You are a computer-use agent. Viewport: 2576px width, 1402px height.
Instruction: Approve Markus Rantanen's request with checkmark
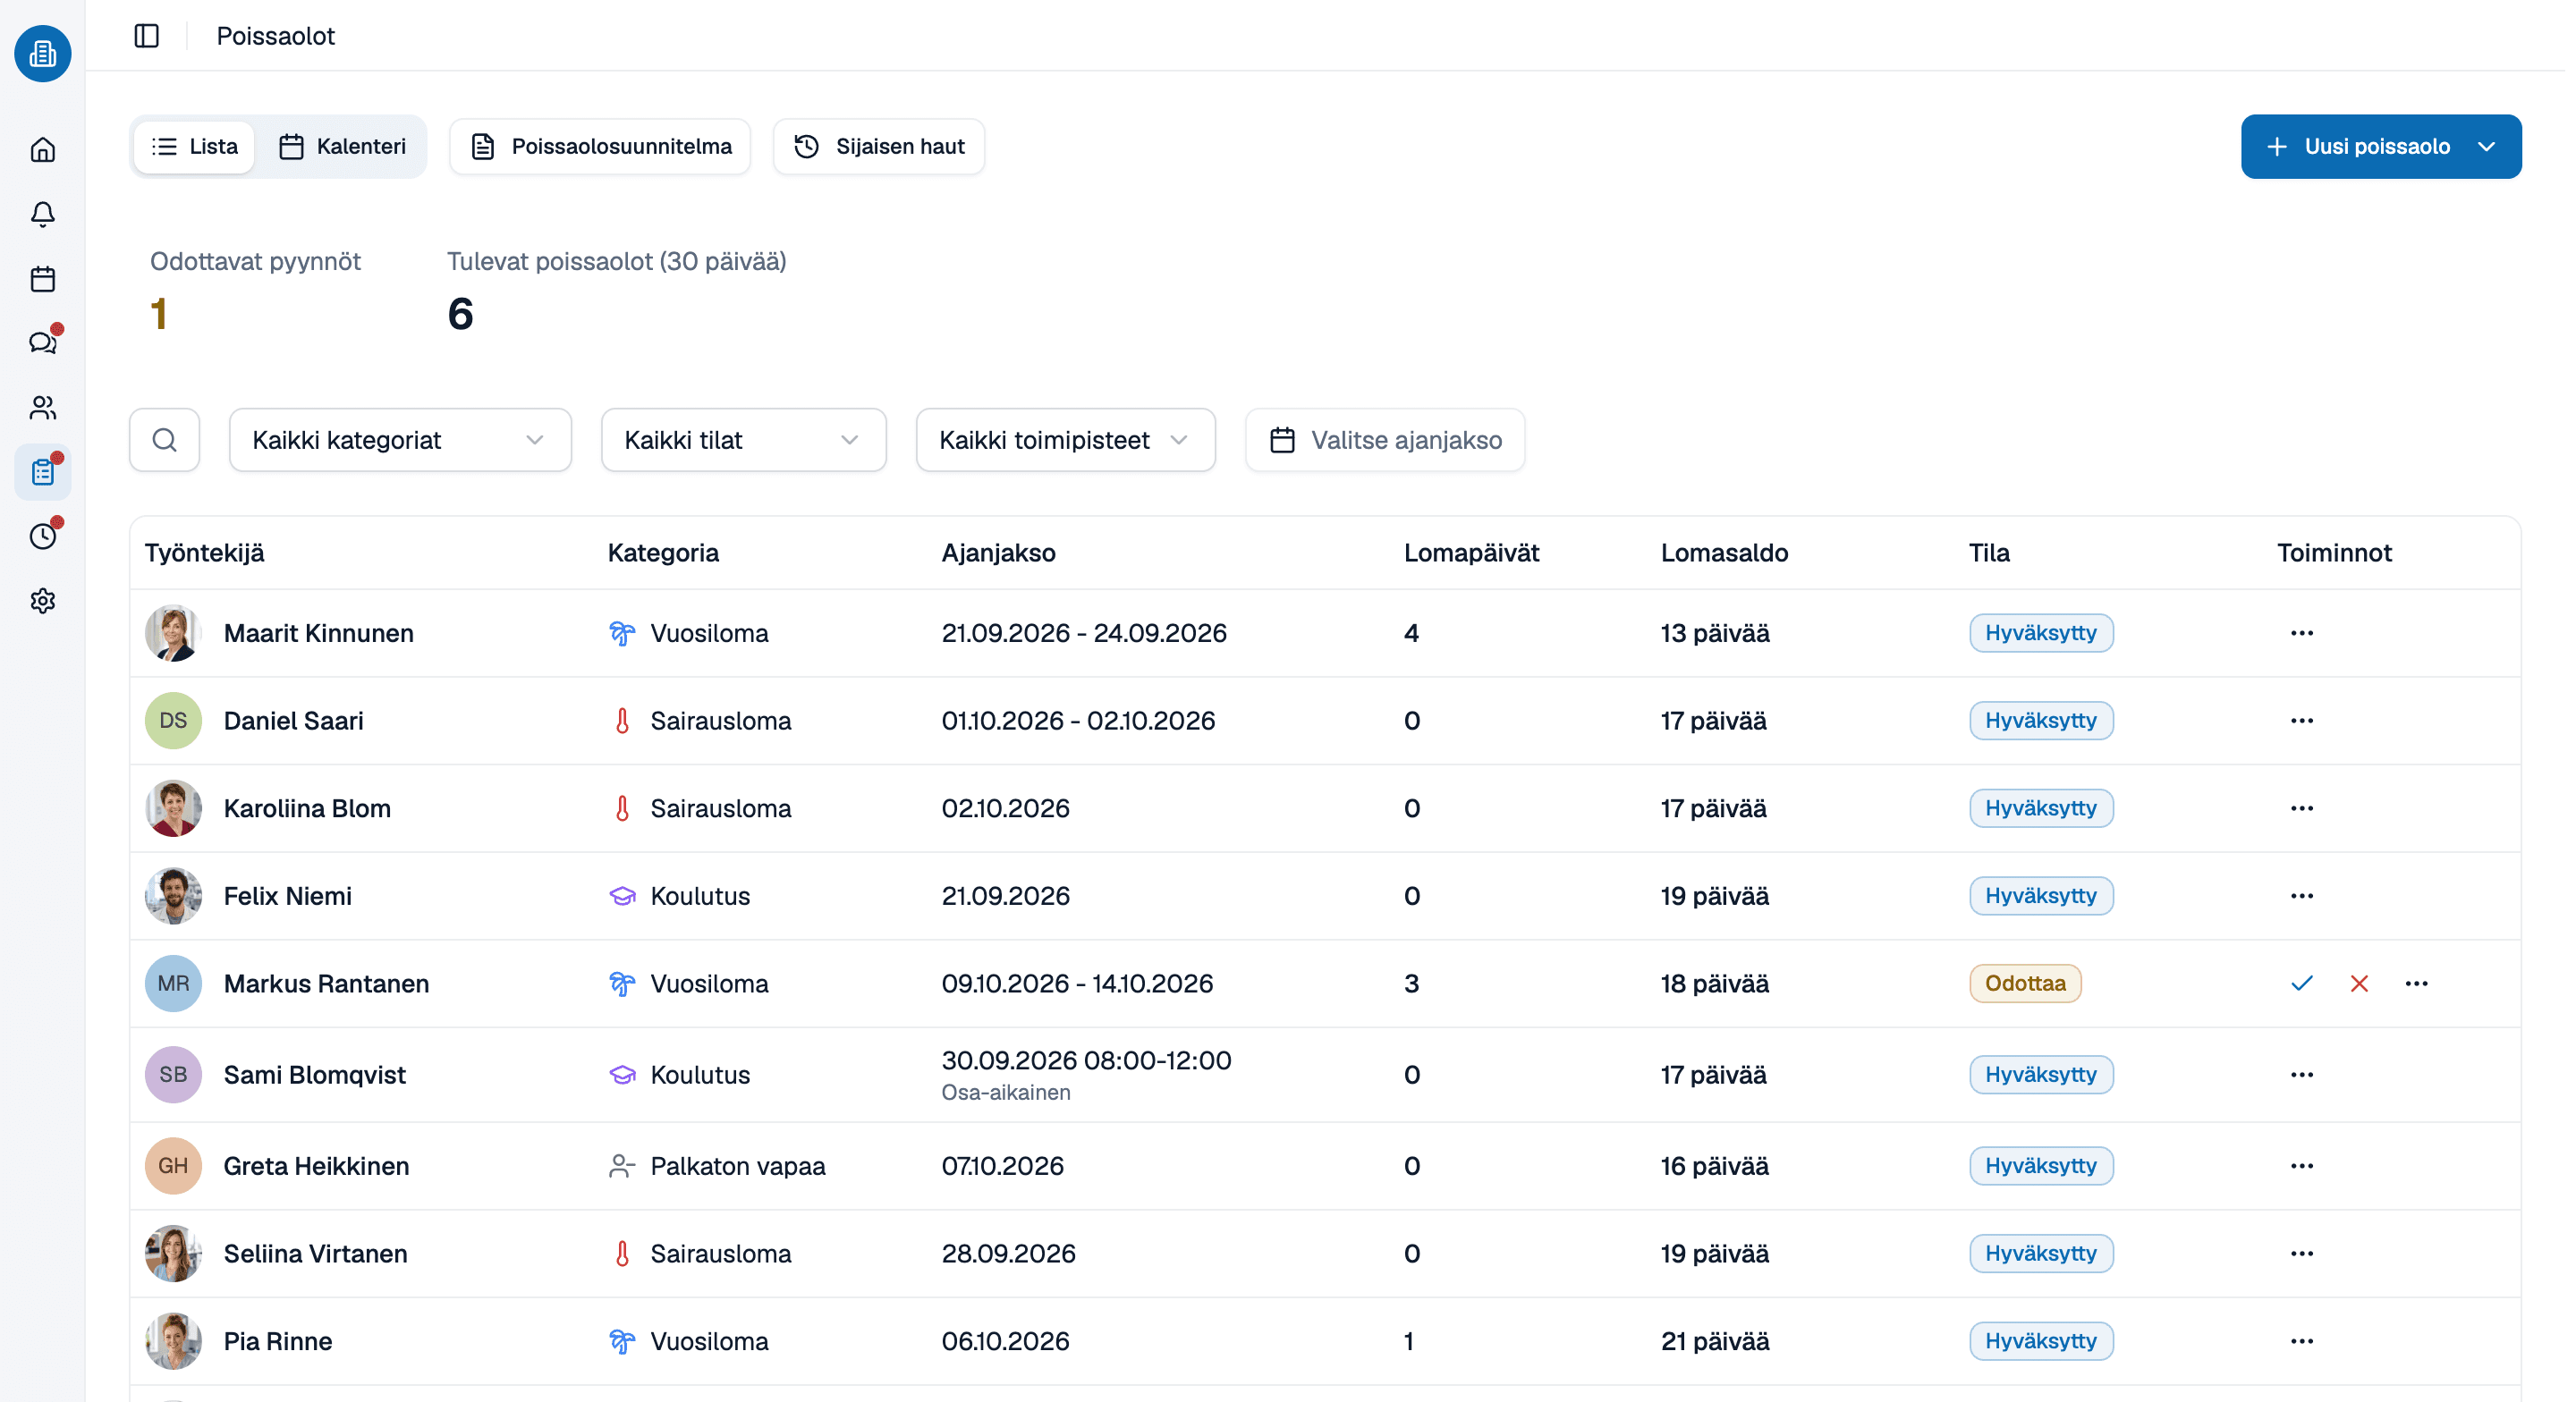click(x=2302, y=984)
